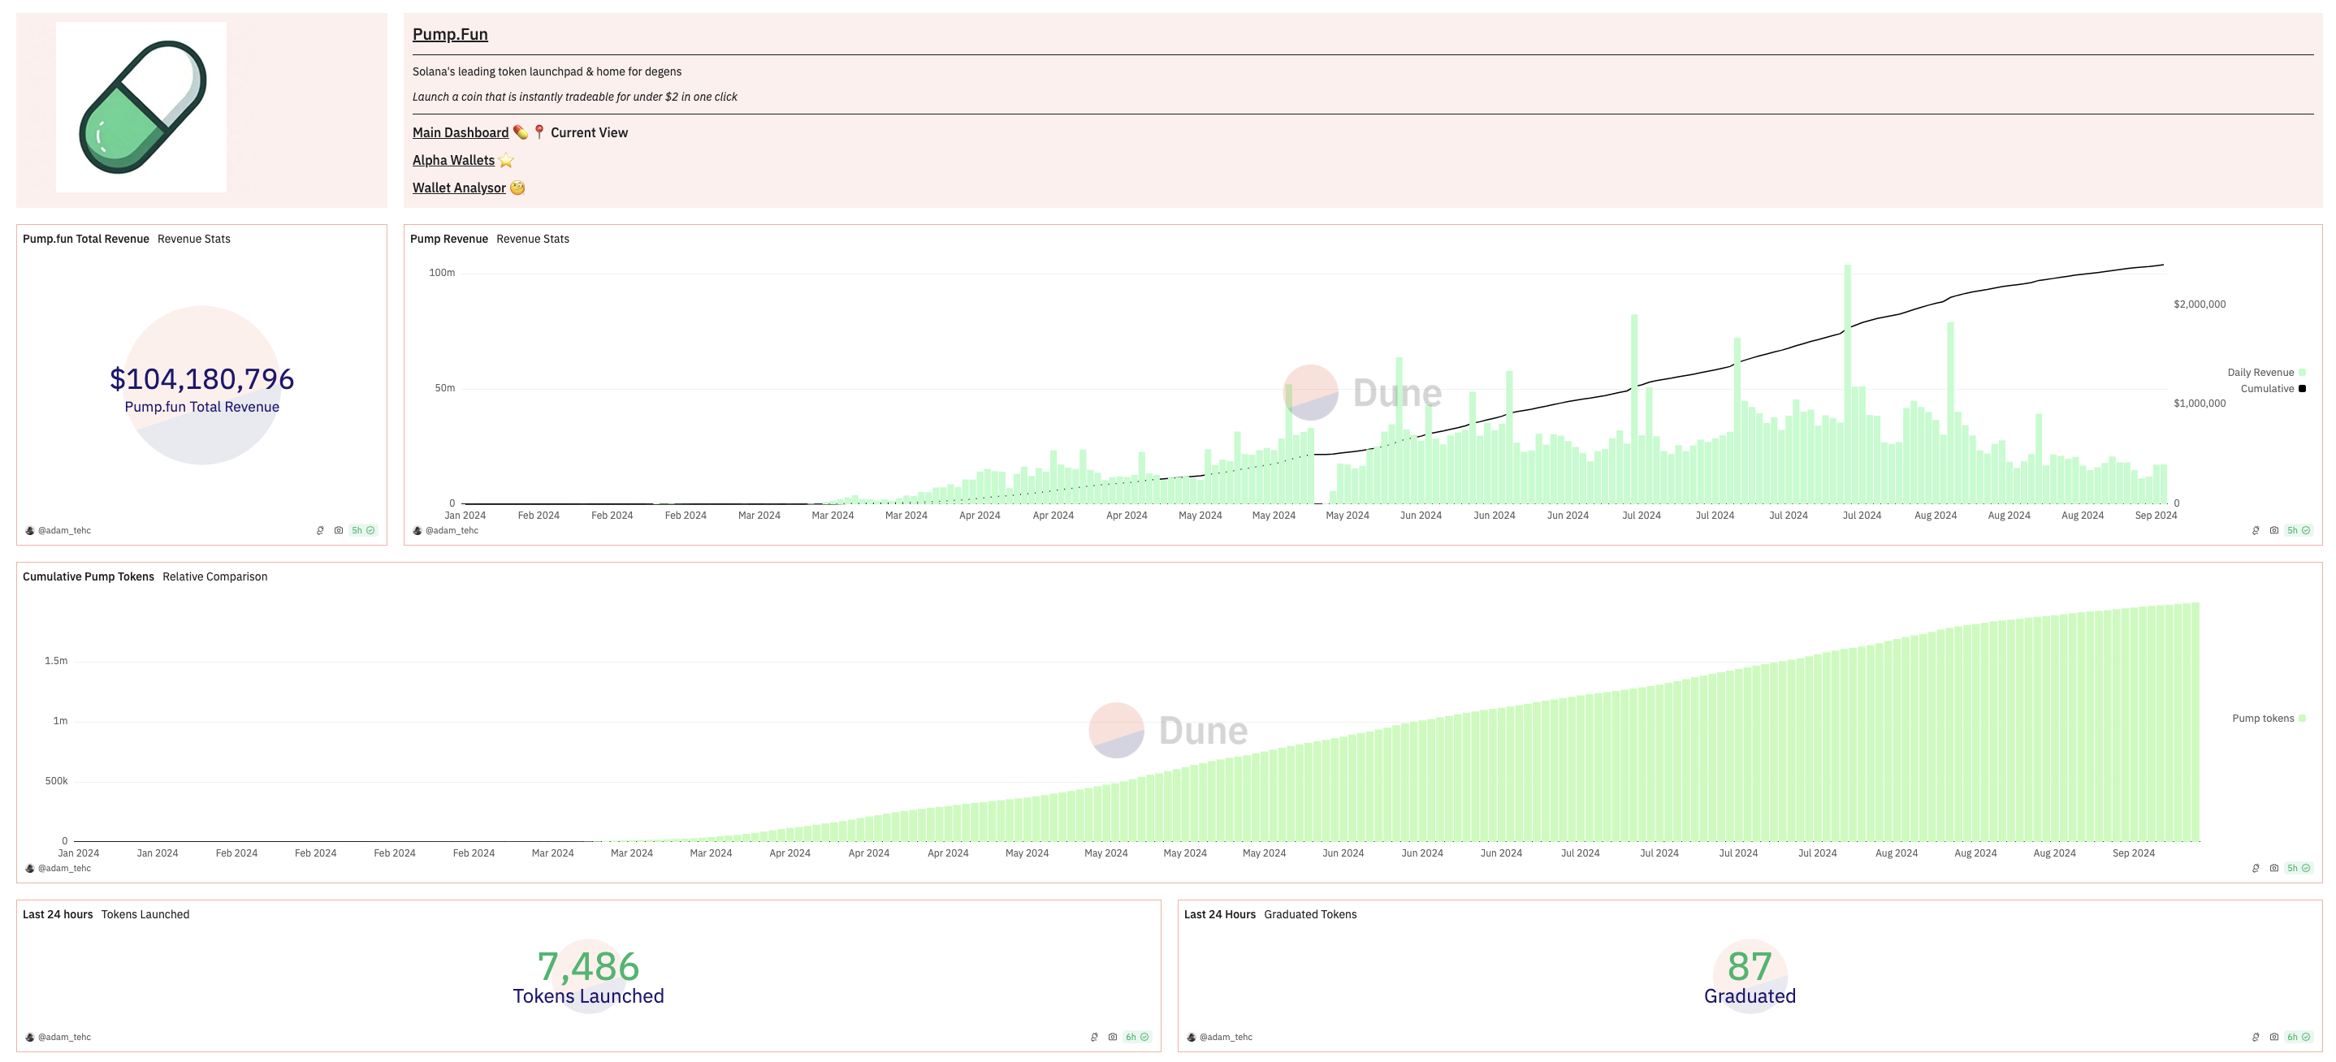Viewport: 2336px width, 1062px height.
Task: Click refresh query icon in Total Revenue panel
Action: (x=320, y=530)
